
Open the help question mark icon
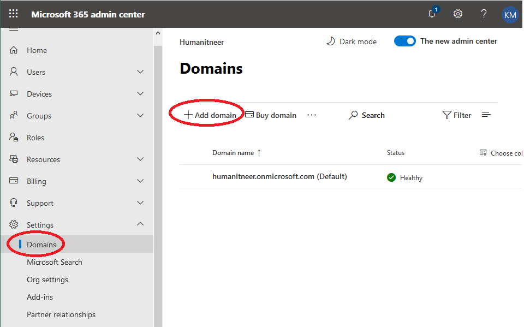point(484,14)
